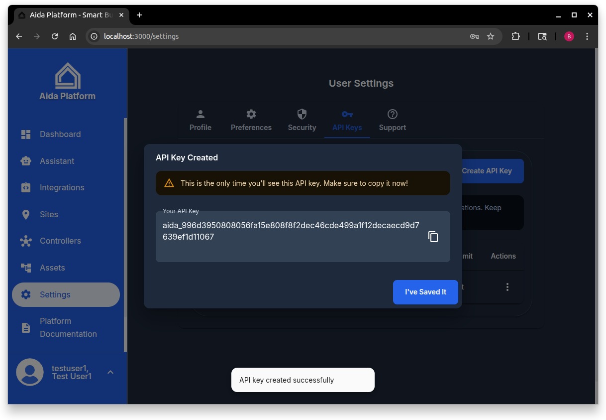Open the Assets section
The height and width of the screenshot is (420, 606).
[26, 268]
